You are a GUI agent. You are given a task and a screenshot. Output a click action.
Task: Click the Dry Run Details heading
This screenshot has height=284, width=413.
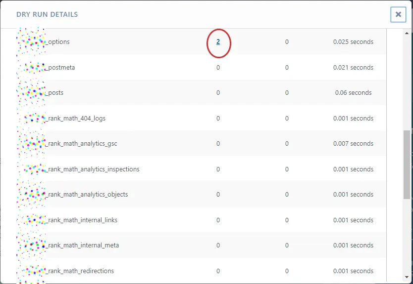[x=47, y=15]
